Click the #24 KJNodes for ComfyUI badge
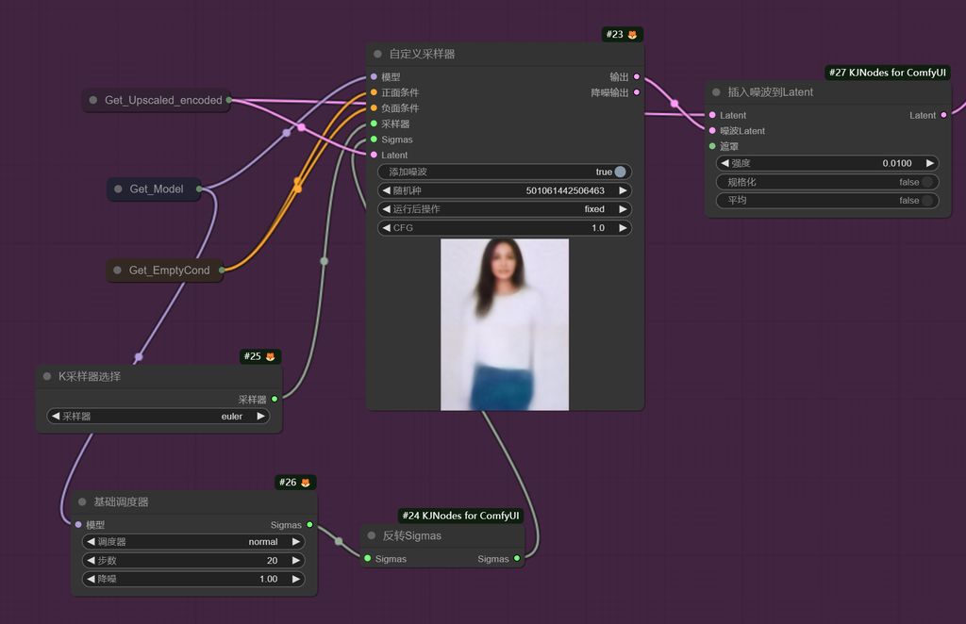 point(460,516)
